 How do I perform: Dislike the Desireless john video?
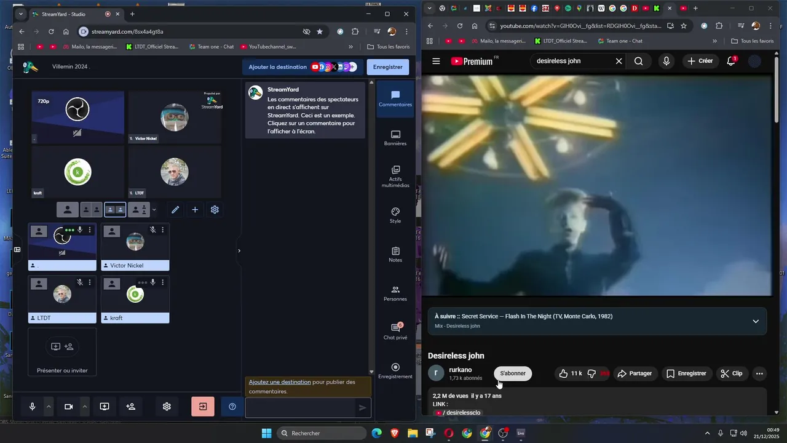(593, 373)
